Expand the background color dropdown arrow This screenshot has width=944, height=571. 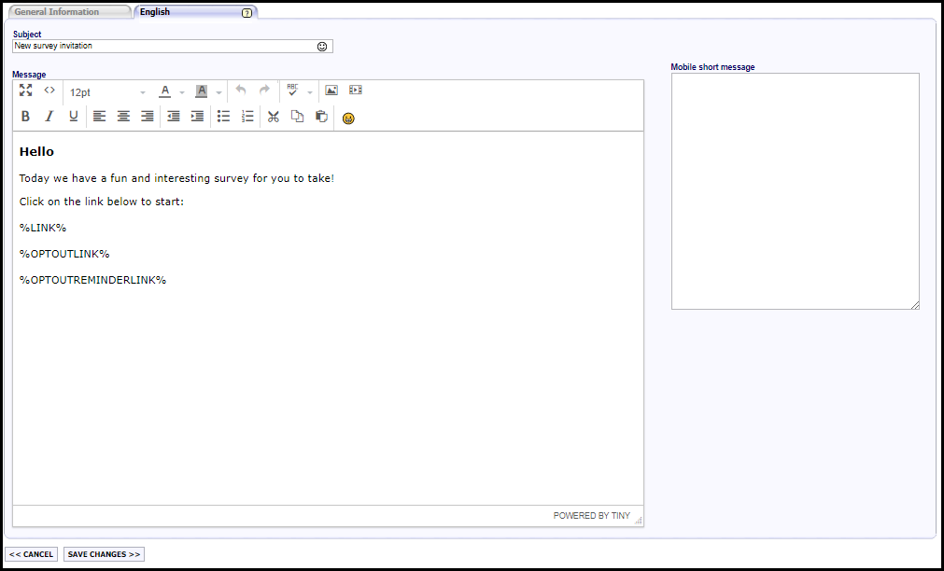point(218,92)
